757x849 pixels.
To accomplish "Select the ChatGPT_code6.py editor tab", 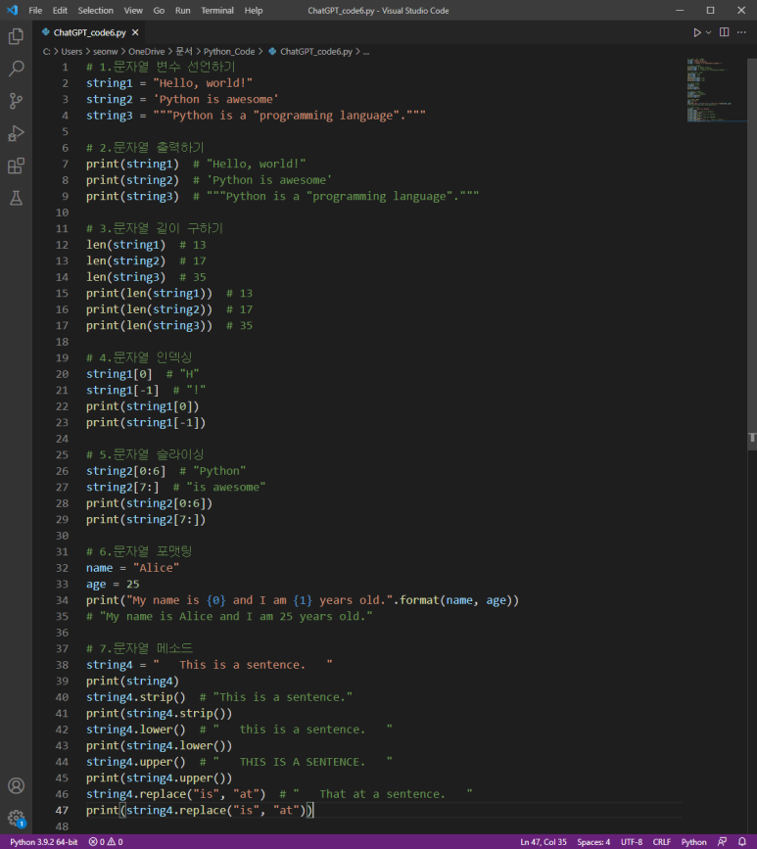I will click(89, 32).
